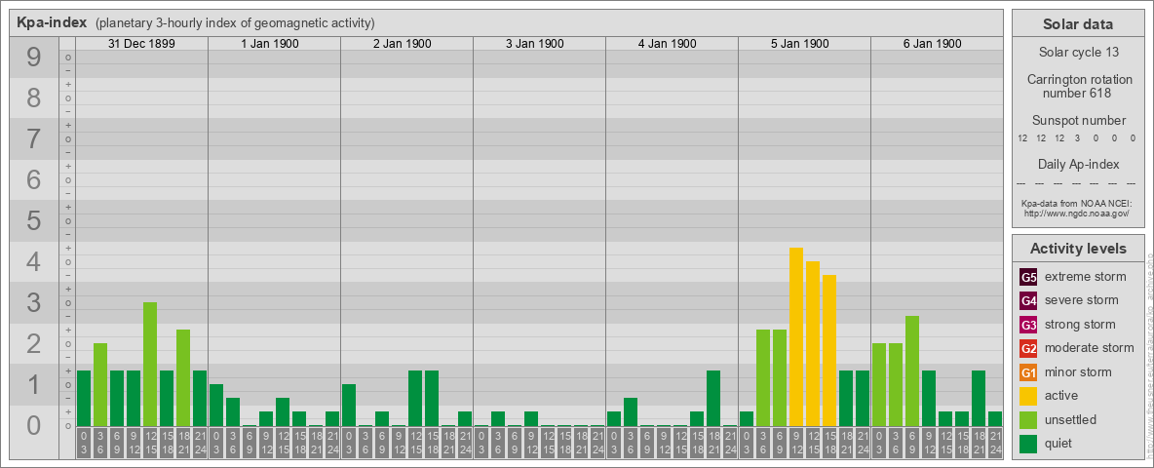Screen dimensions: 1154x468
Task: Click the large '0' on the Kp scale
Action: click(34, 425)
